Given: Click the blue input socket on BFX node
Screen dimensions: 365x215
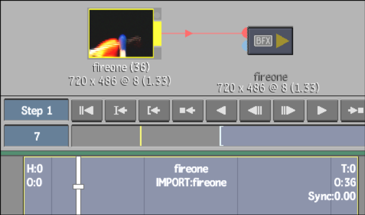Looking at the screenshot, I should click(245, 46).
